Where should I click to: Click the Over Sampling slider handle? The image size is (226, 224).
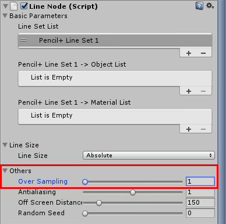(85, 182)
